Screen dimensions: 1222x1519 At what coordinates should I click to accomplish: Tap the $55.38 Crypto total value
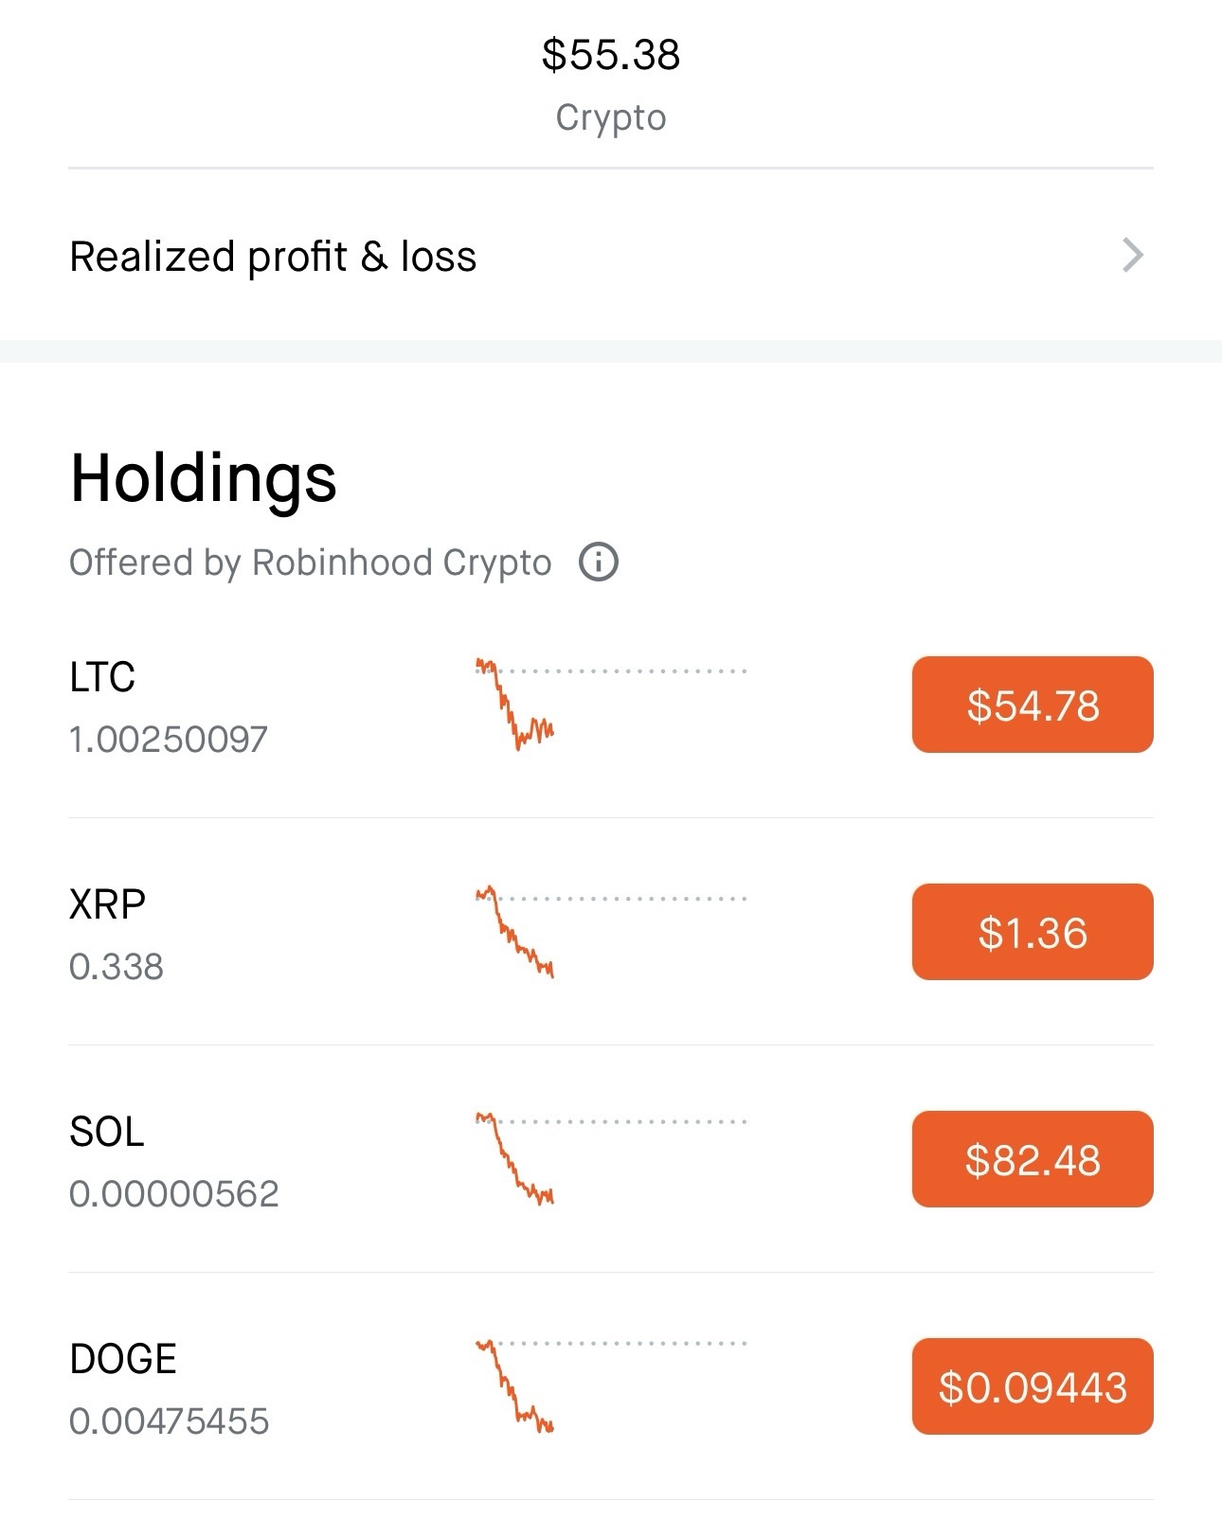(611, 55)
